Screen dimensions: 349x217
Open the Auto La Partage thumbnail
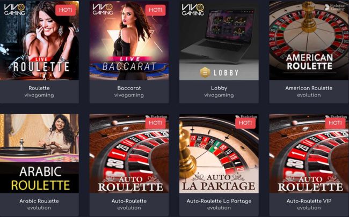coord(219,153)
